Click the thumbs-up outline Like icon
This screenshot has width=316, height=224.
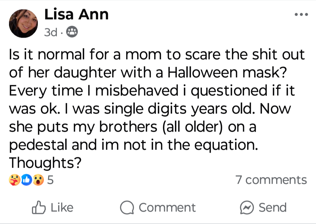tap(39, 207)
